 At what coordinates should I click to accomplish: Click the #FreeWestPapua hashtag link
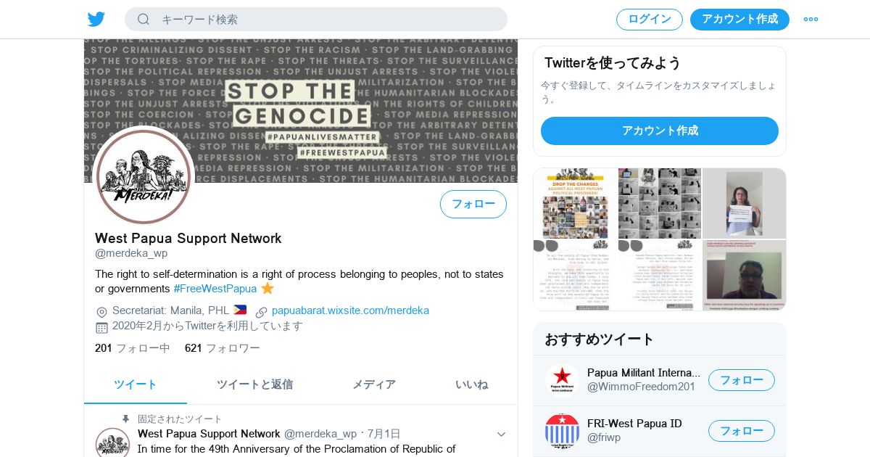point(215,289)
